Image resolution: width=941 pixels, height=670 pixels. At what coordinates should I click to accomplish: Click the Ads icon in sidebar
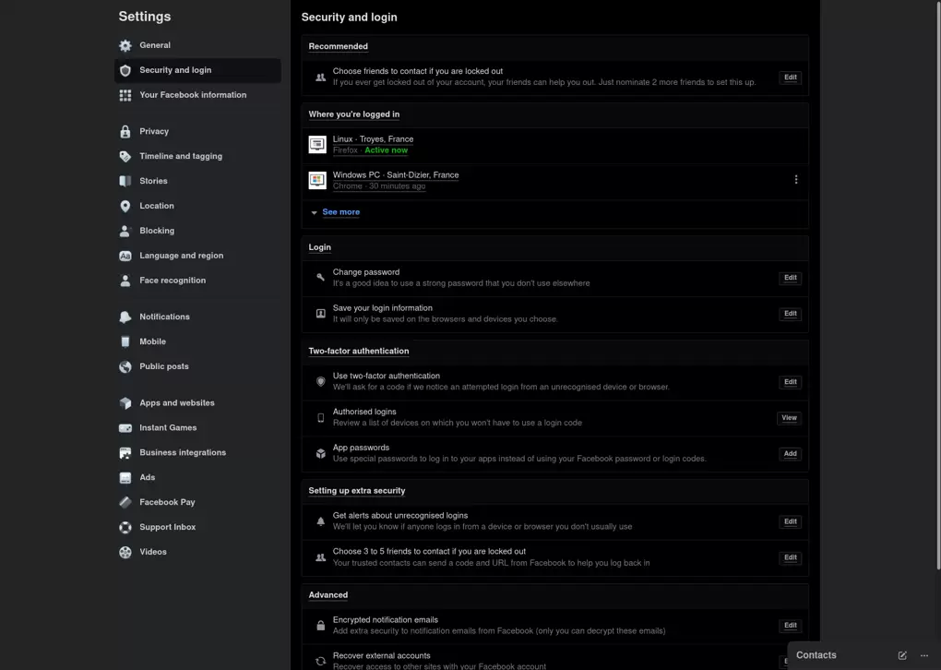(x=125, y=478)
